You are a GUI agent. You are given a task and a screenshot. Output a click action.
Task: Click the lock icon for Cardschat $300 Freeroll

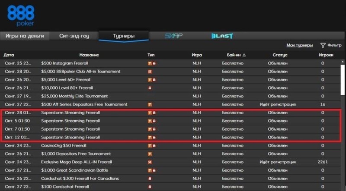tap(150, 178)
